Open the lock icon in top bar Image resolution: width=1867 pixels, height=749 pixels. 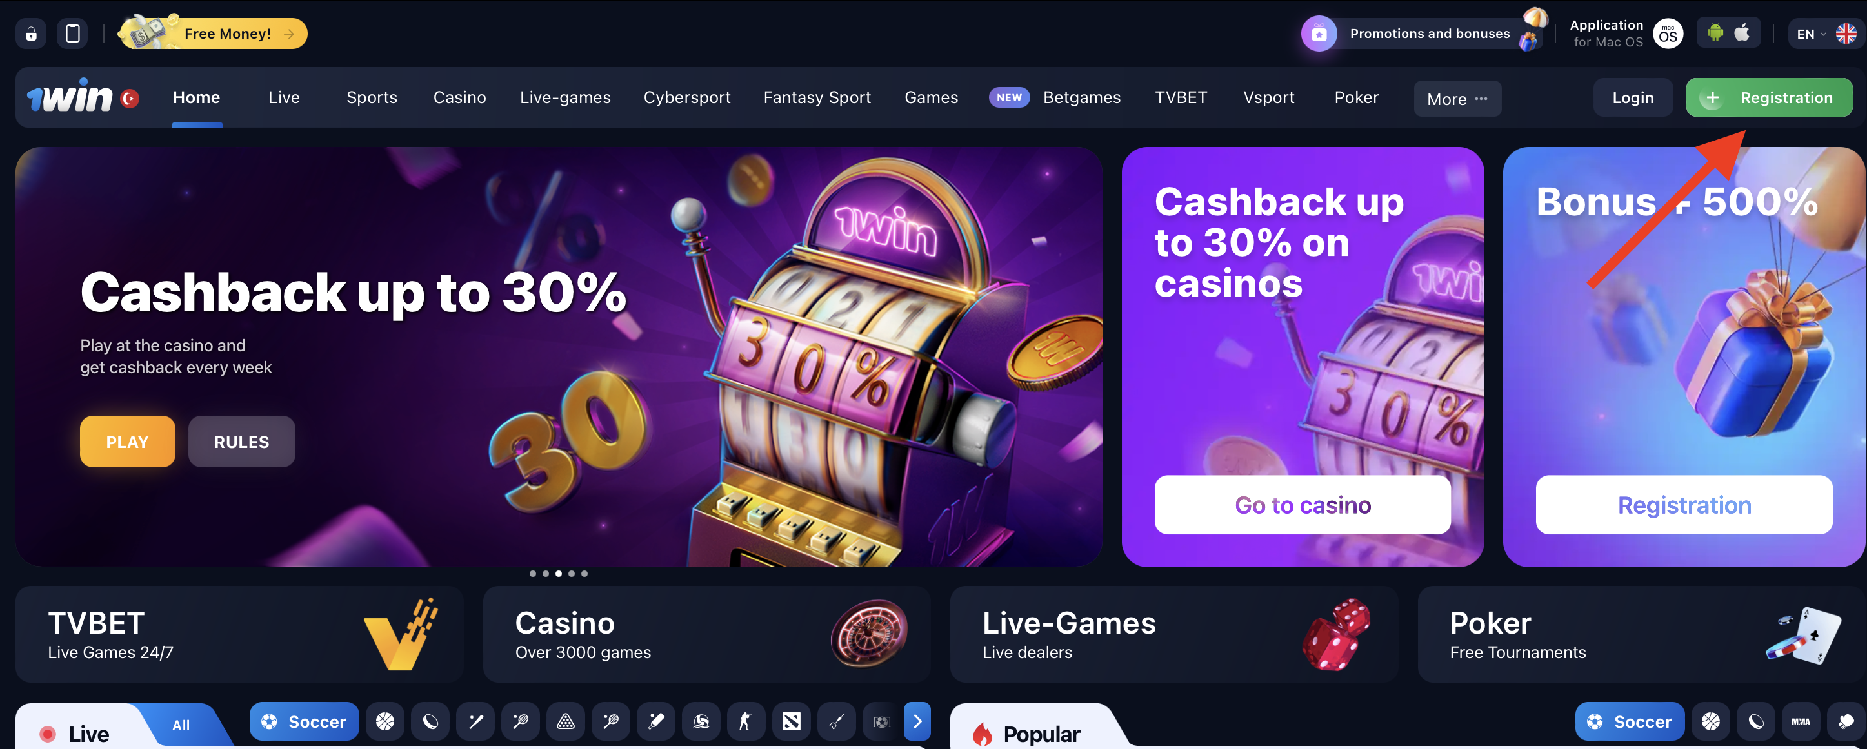click(x=31, y=34)
